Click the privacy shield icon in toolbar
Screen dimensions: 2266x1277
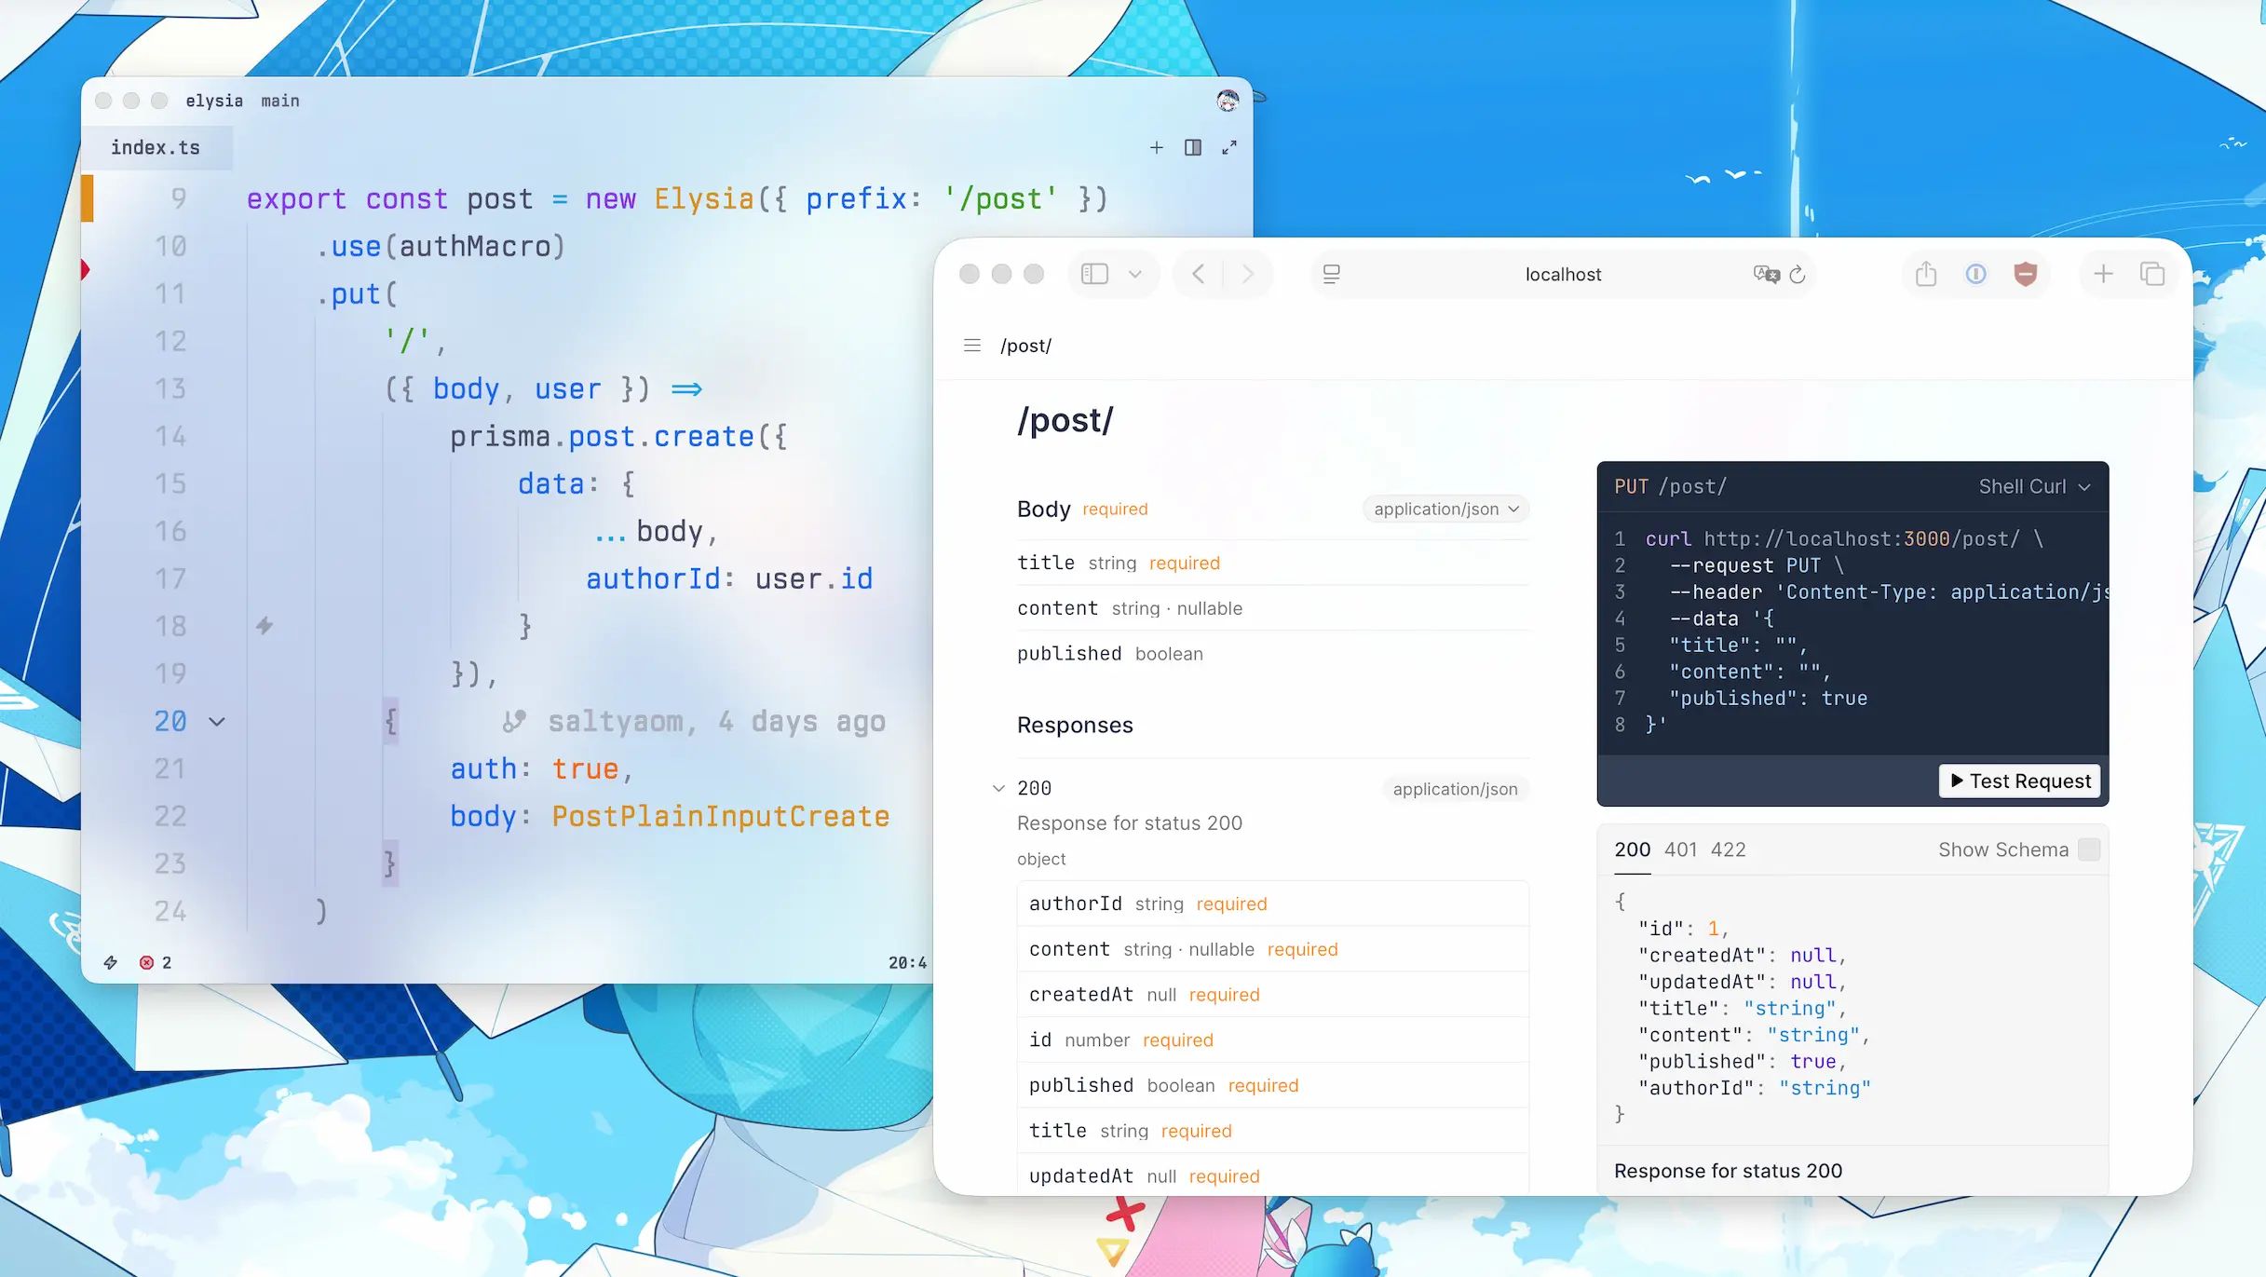[x=2027, y=273]
